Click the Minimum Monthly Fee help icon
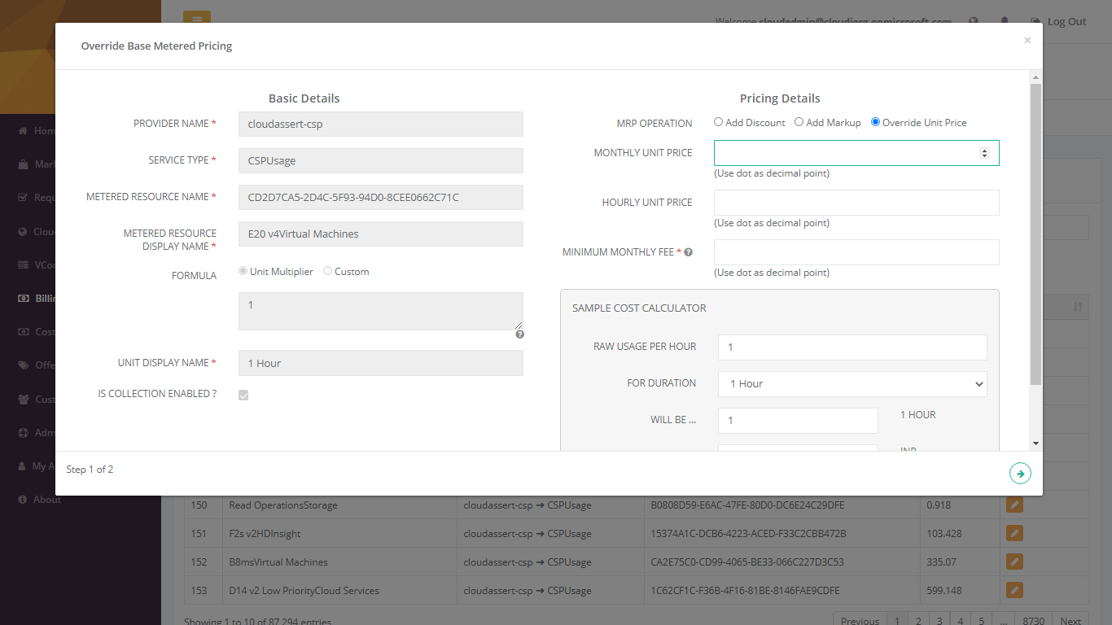 688,252
